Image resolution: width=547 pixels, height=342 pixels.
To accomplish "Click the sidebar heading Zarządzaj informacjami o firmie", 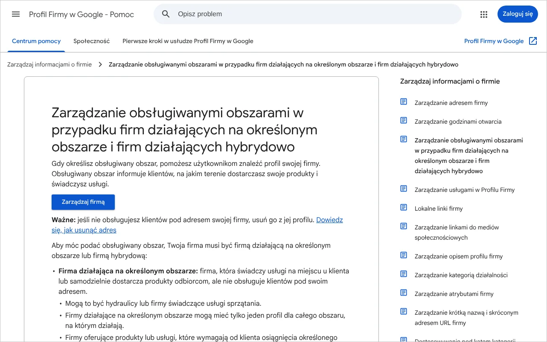I will (x=450, y=81).
